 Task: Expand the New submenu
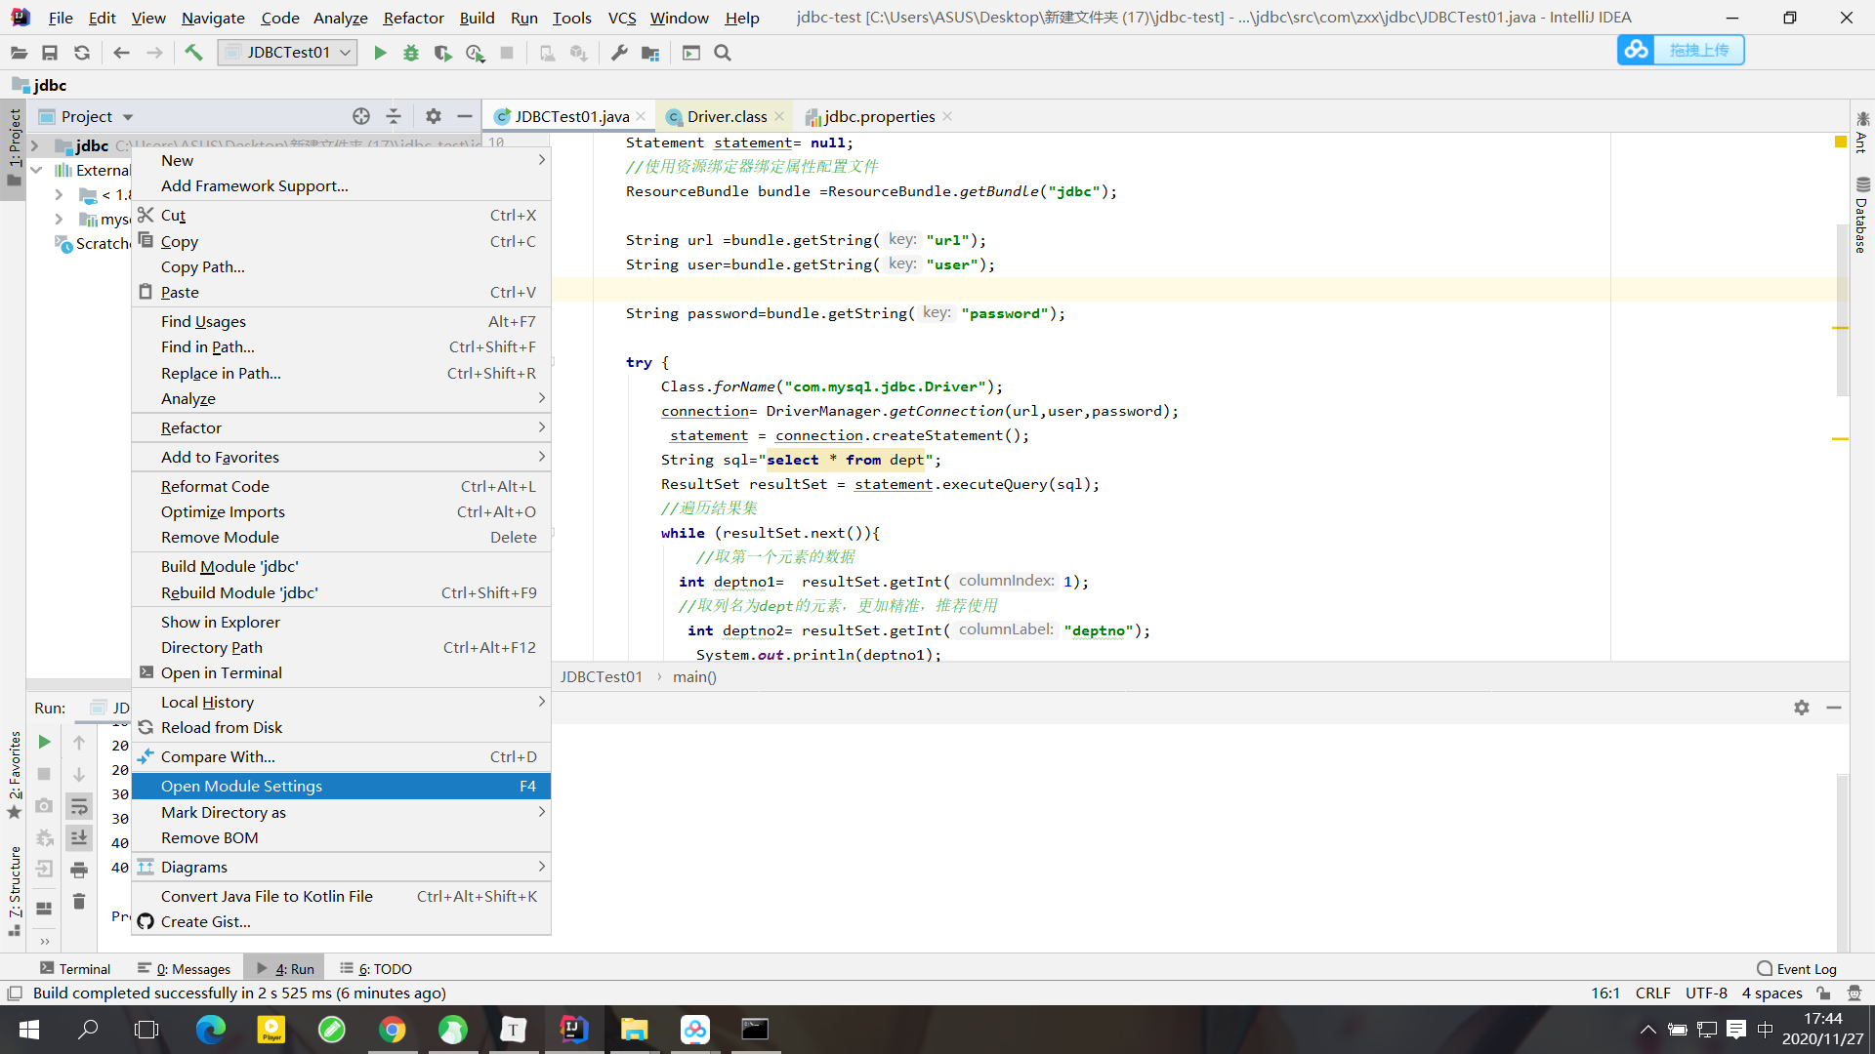[x=341, y=160]
